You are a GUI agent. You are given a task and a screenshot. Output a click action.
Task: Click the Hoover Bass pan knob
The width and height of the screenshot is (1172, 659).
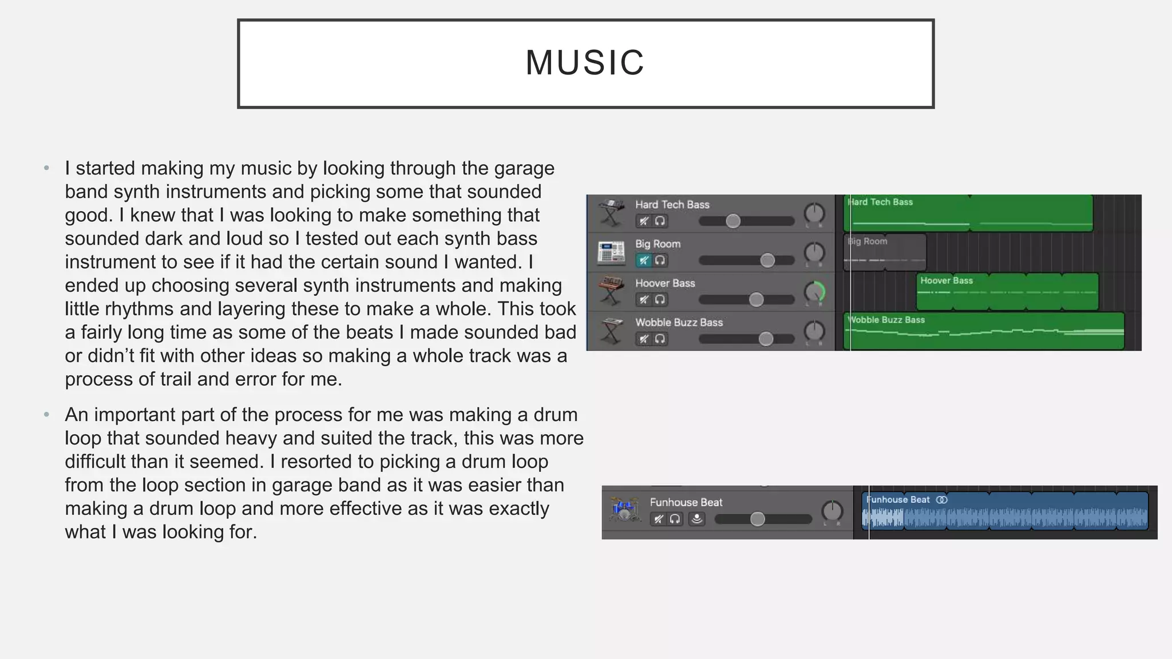coord(814,292)
